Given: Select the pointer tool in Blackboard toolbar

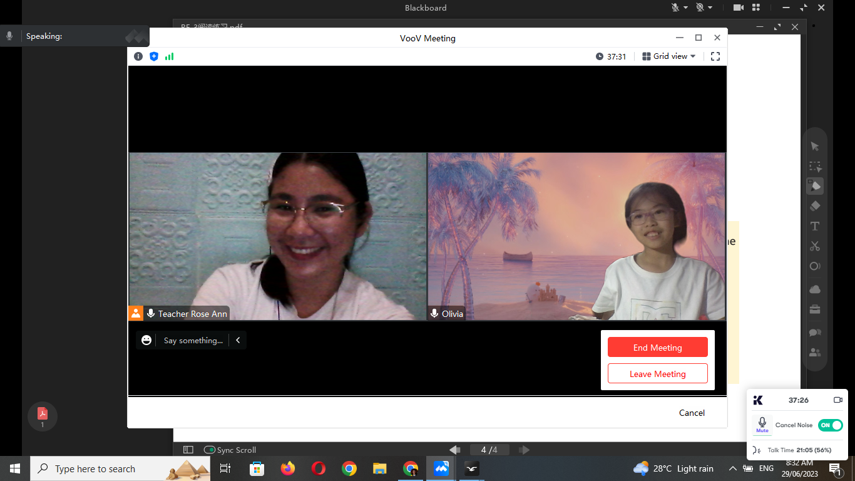Looking at the screenshot, I should click(815, 147).
